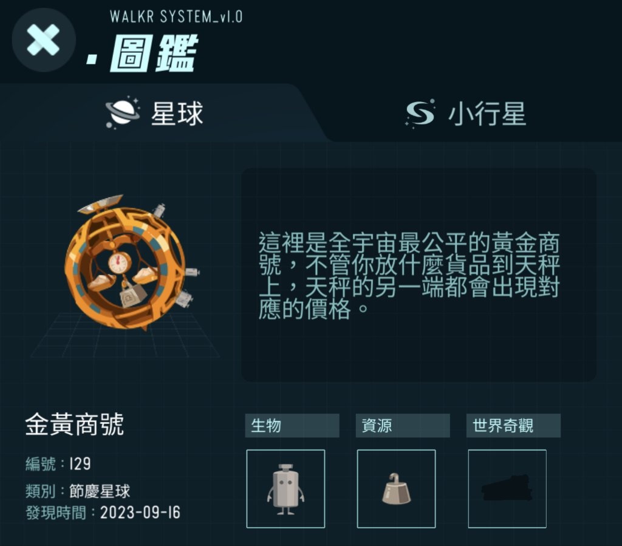Tap the planet description text box
The image size is (622, 546).
(x=419, y=275)
